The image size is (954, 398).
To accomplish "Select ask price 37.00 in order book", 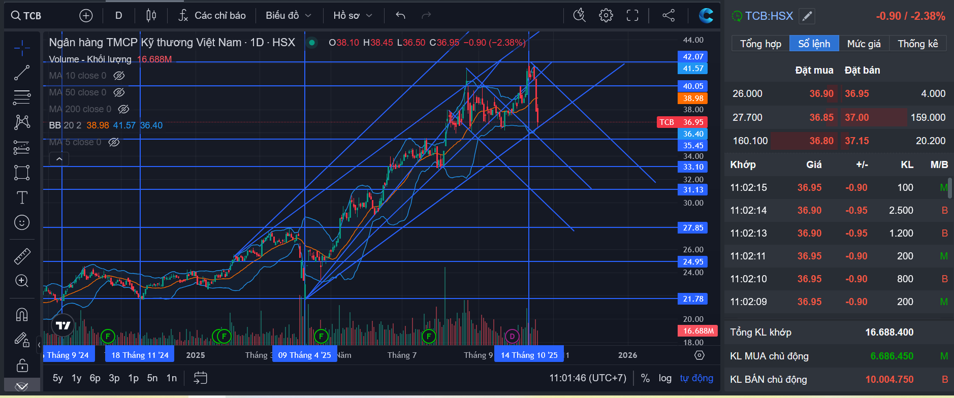I will click(x=856, y=117).
